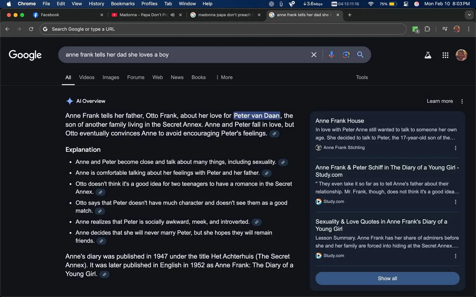Click the source link icon after the AI Overview summary

(x=274, y=134)
